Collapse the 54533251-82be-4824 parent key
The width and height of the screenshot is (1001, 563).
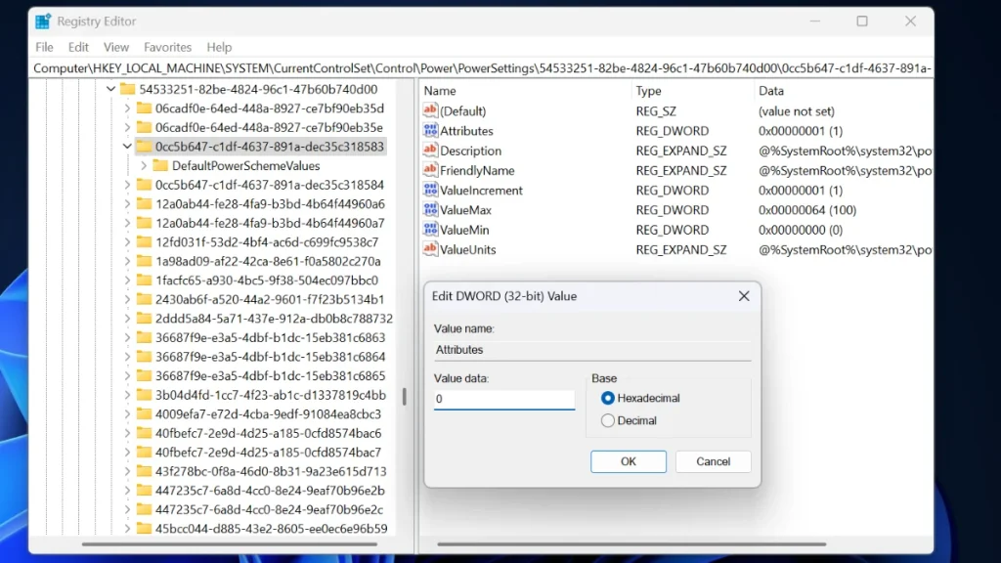coord(111,89)
